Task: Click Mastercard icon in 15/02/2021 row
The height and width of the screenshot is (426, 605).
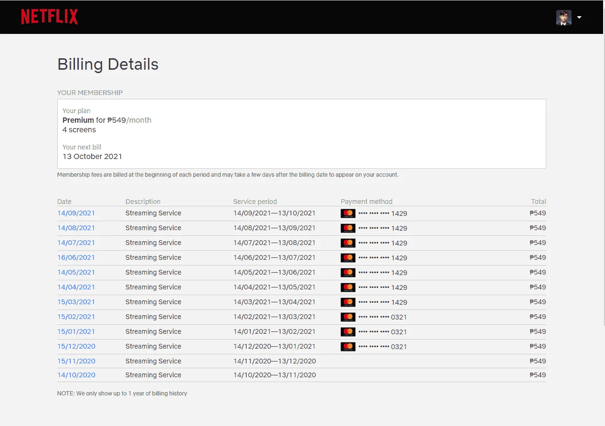Action: pos(348,317)
